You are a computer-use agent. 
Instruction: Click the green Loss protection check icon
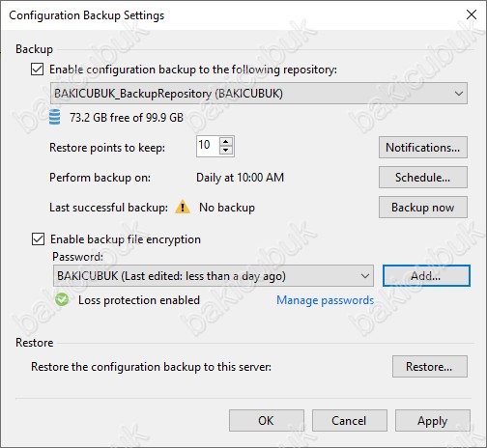tap(62, 299)
